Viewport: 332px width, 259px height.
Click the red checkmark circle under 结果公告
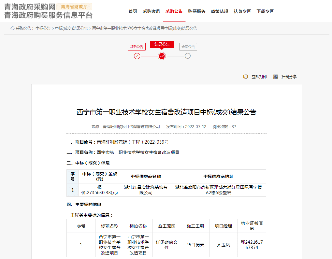(162, 56)
